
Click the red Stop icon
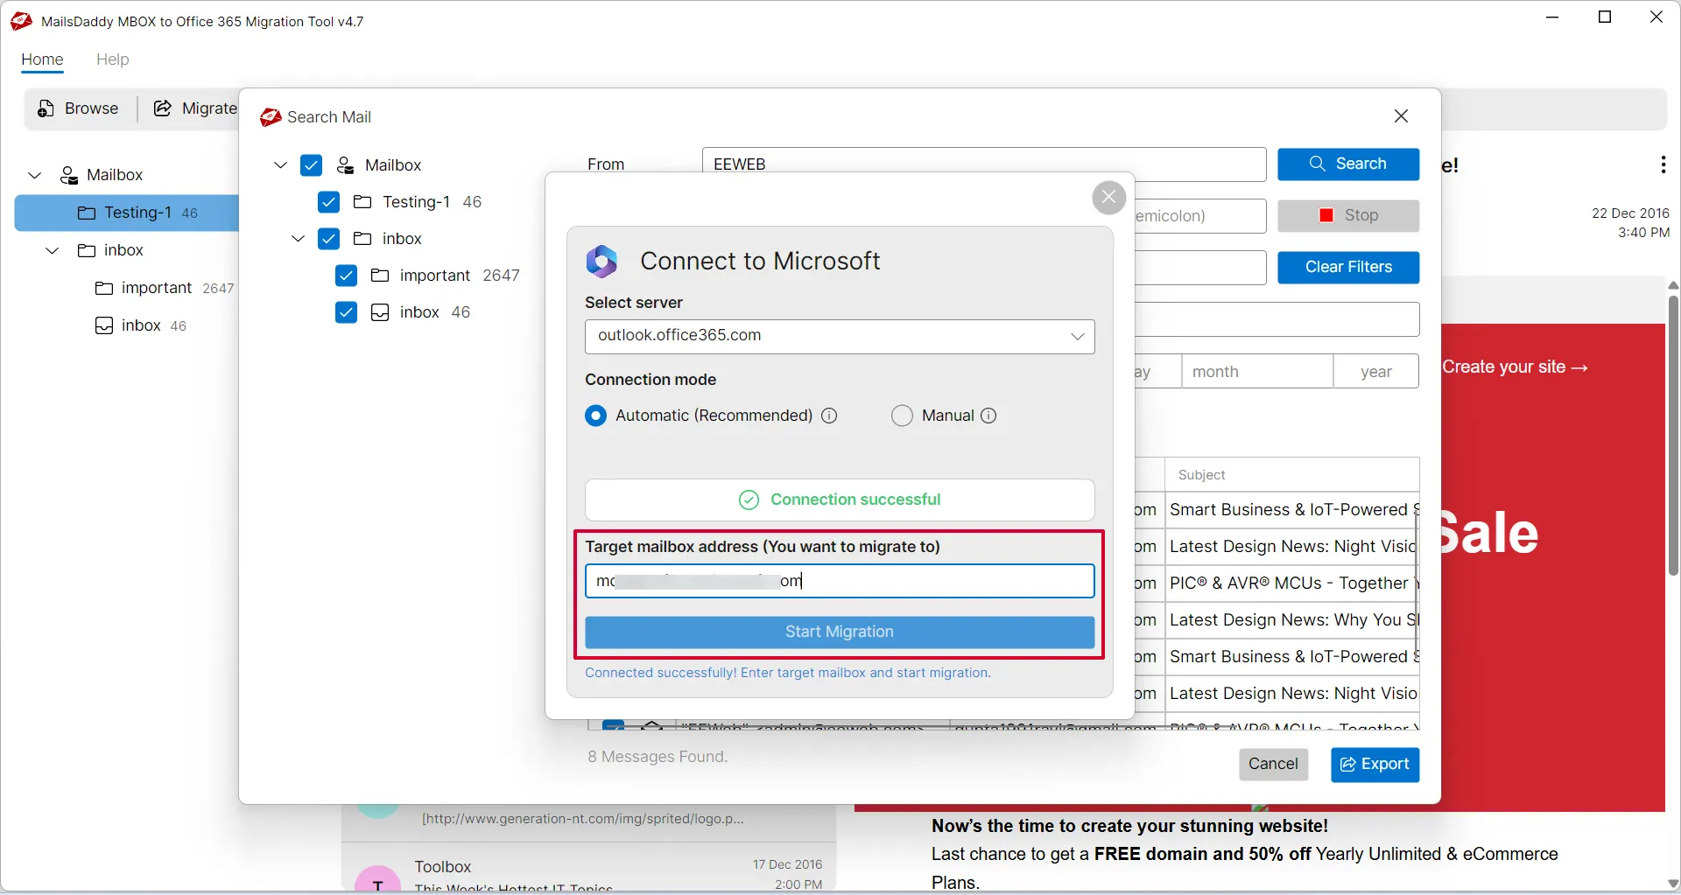pos(1326,215)
